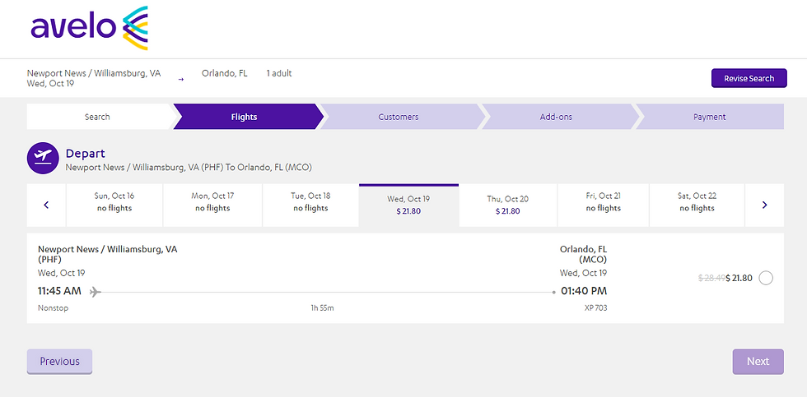Open the Customers step
The image size is (807, 397).
point(401,117)
